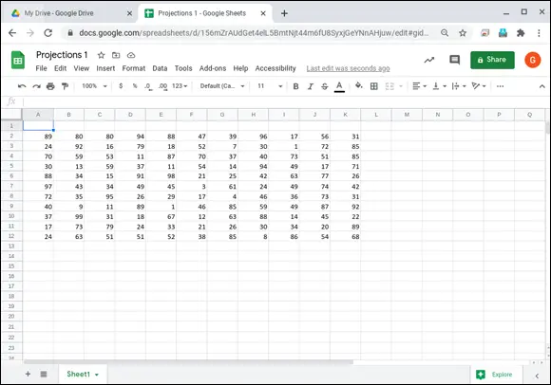
Task: Open the font family dropdown
Action: point(222,86)
